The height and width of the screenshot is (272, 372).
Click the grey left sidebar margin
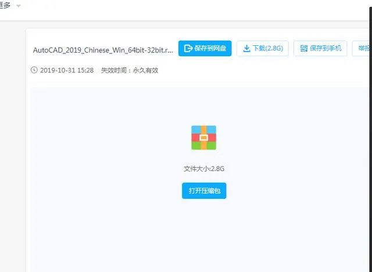12,145
